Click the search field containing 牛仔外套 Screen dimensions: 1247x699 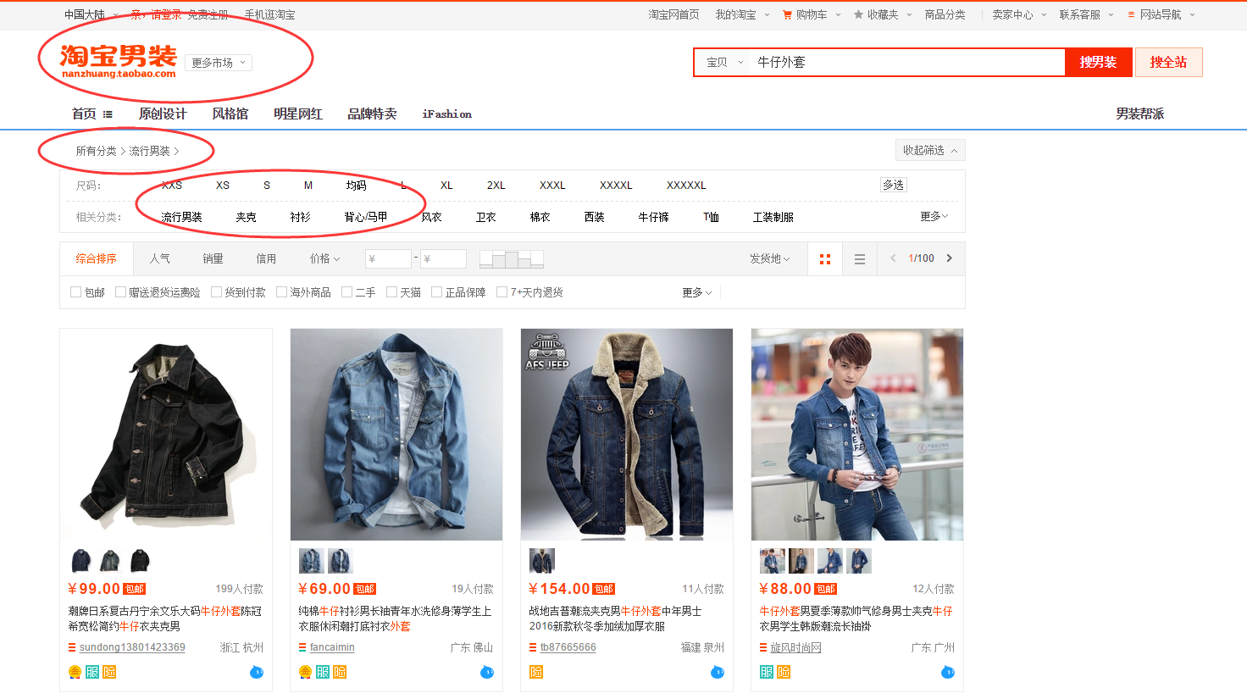906,62
